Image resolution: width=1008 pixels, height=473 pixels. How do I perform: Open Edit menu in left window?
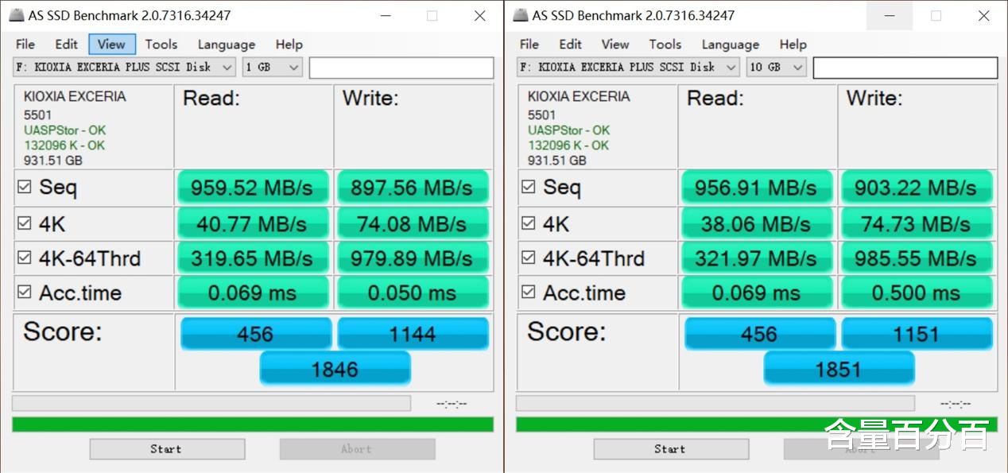66,45
